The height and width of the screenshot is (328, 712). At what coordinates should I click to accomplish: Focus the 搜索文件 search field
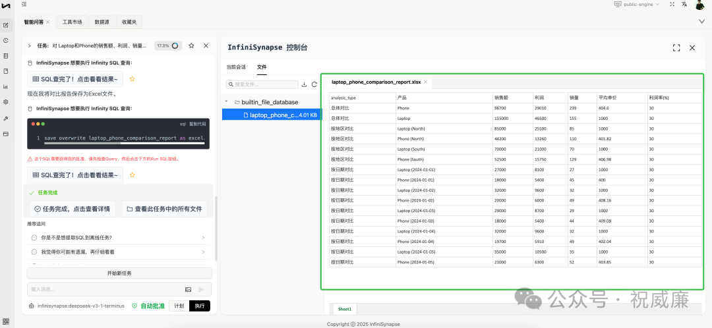pyautogui.click(x=262, y=84)
